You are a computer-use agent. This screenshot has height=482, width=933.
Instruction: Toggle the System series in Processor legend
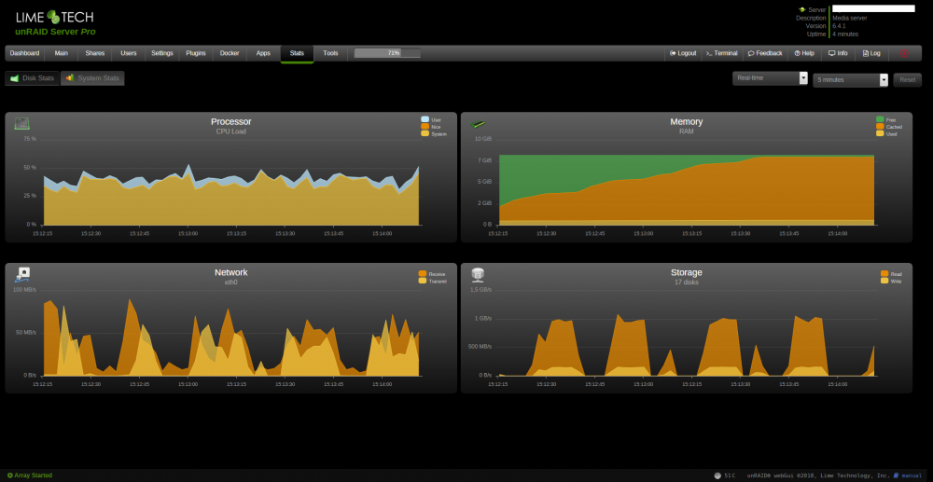(x=434, y=133)
